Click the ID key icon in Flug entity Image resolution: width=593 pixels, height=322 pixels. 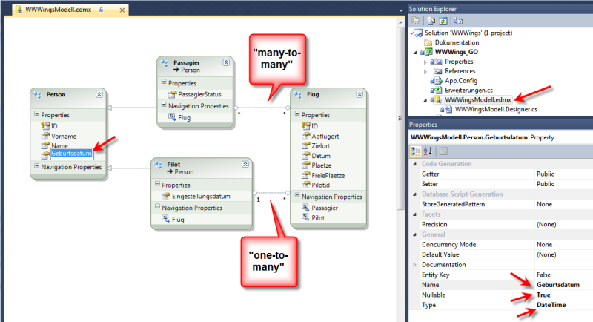click(305, 125)
